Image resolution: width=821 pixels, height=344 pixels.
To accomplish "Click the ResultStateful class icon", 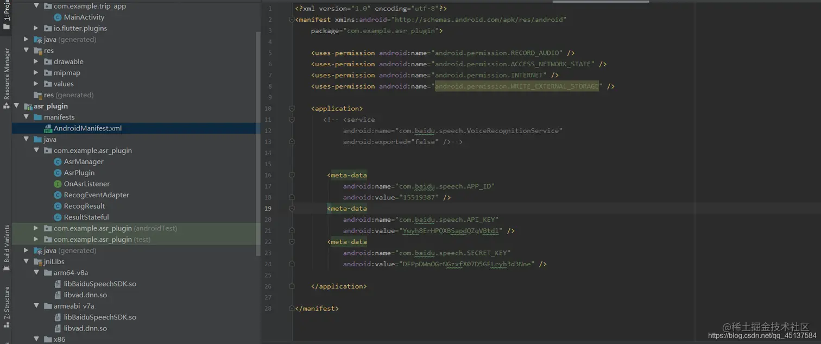I will 58,217.
